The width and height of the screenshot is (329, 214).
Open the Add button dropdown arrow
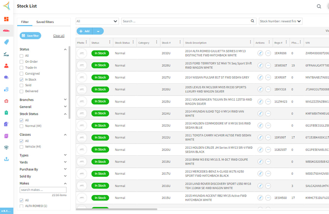(98, 31)
